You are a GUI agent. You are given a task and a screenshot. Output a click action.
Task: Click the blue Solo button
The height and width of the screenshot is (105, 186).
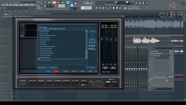(x=48, y=71)
